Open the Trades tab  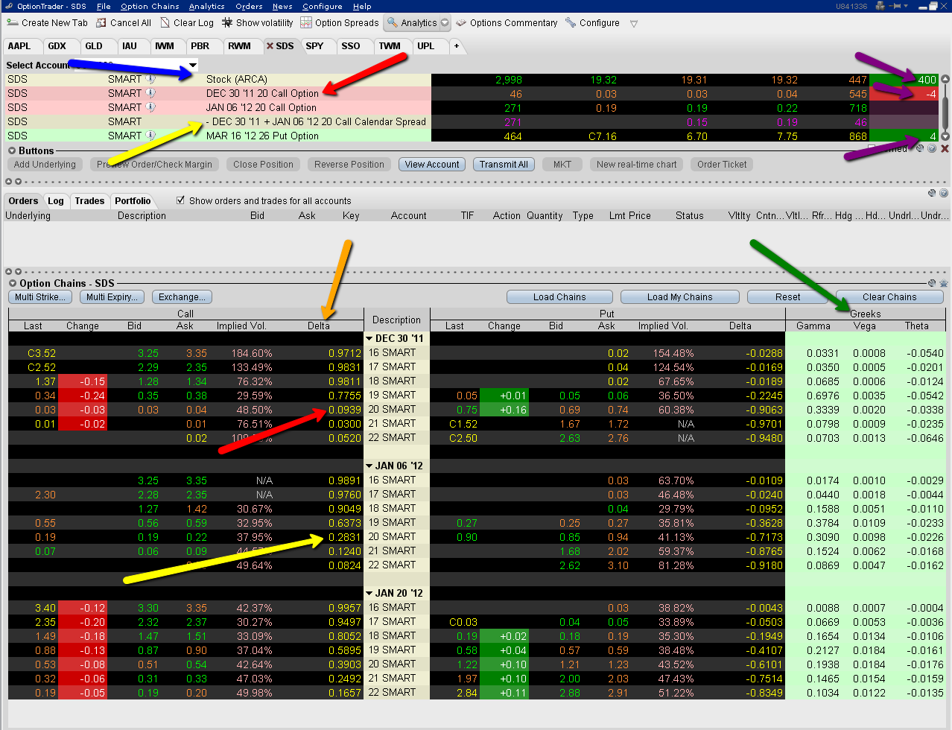tap(89, 200)
